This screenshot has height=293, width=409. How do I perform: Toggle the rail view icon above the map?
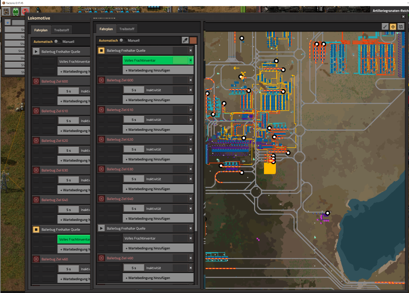[x=385, y=27]
